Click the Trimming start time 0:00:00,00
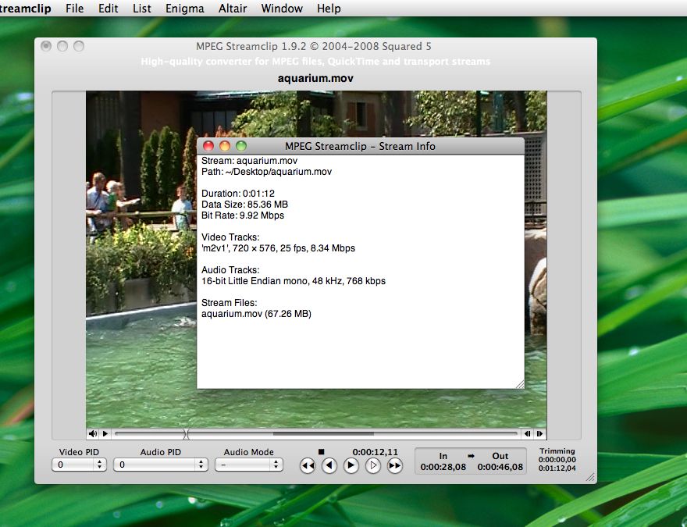The image size is (687, 527). [x=557, y=460]
